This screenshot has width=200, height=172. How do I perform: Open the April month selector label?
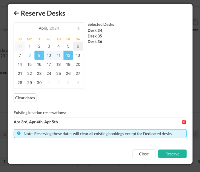(x=43, y=28)
